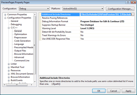This screenshot has height=95, width=137.
Task: Select the Treat Warnings As Errors property
Action: (x=61, y=35)
